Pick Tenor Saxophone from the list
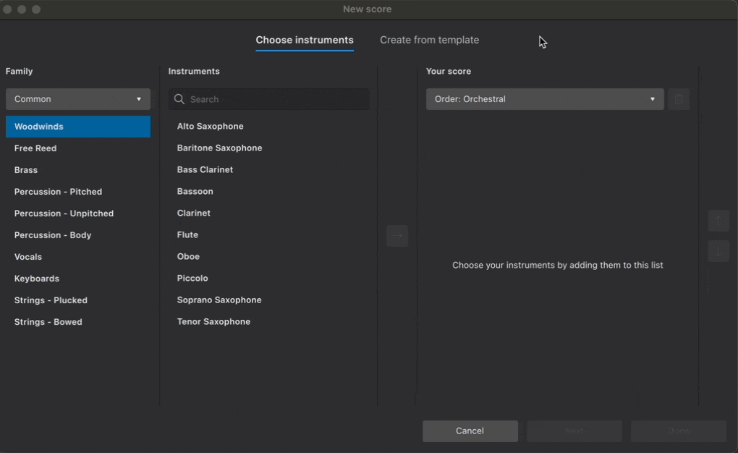This screenshot has height=453, width=738. pyautogui.click(x=213, y=322)
